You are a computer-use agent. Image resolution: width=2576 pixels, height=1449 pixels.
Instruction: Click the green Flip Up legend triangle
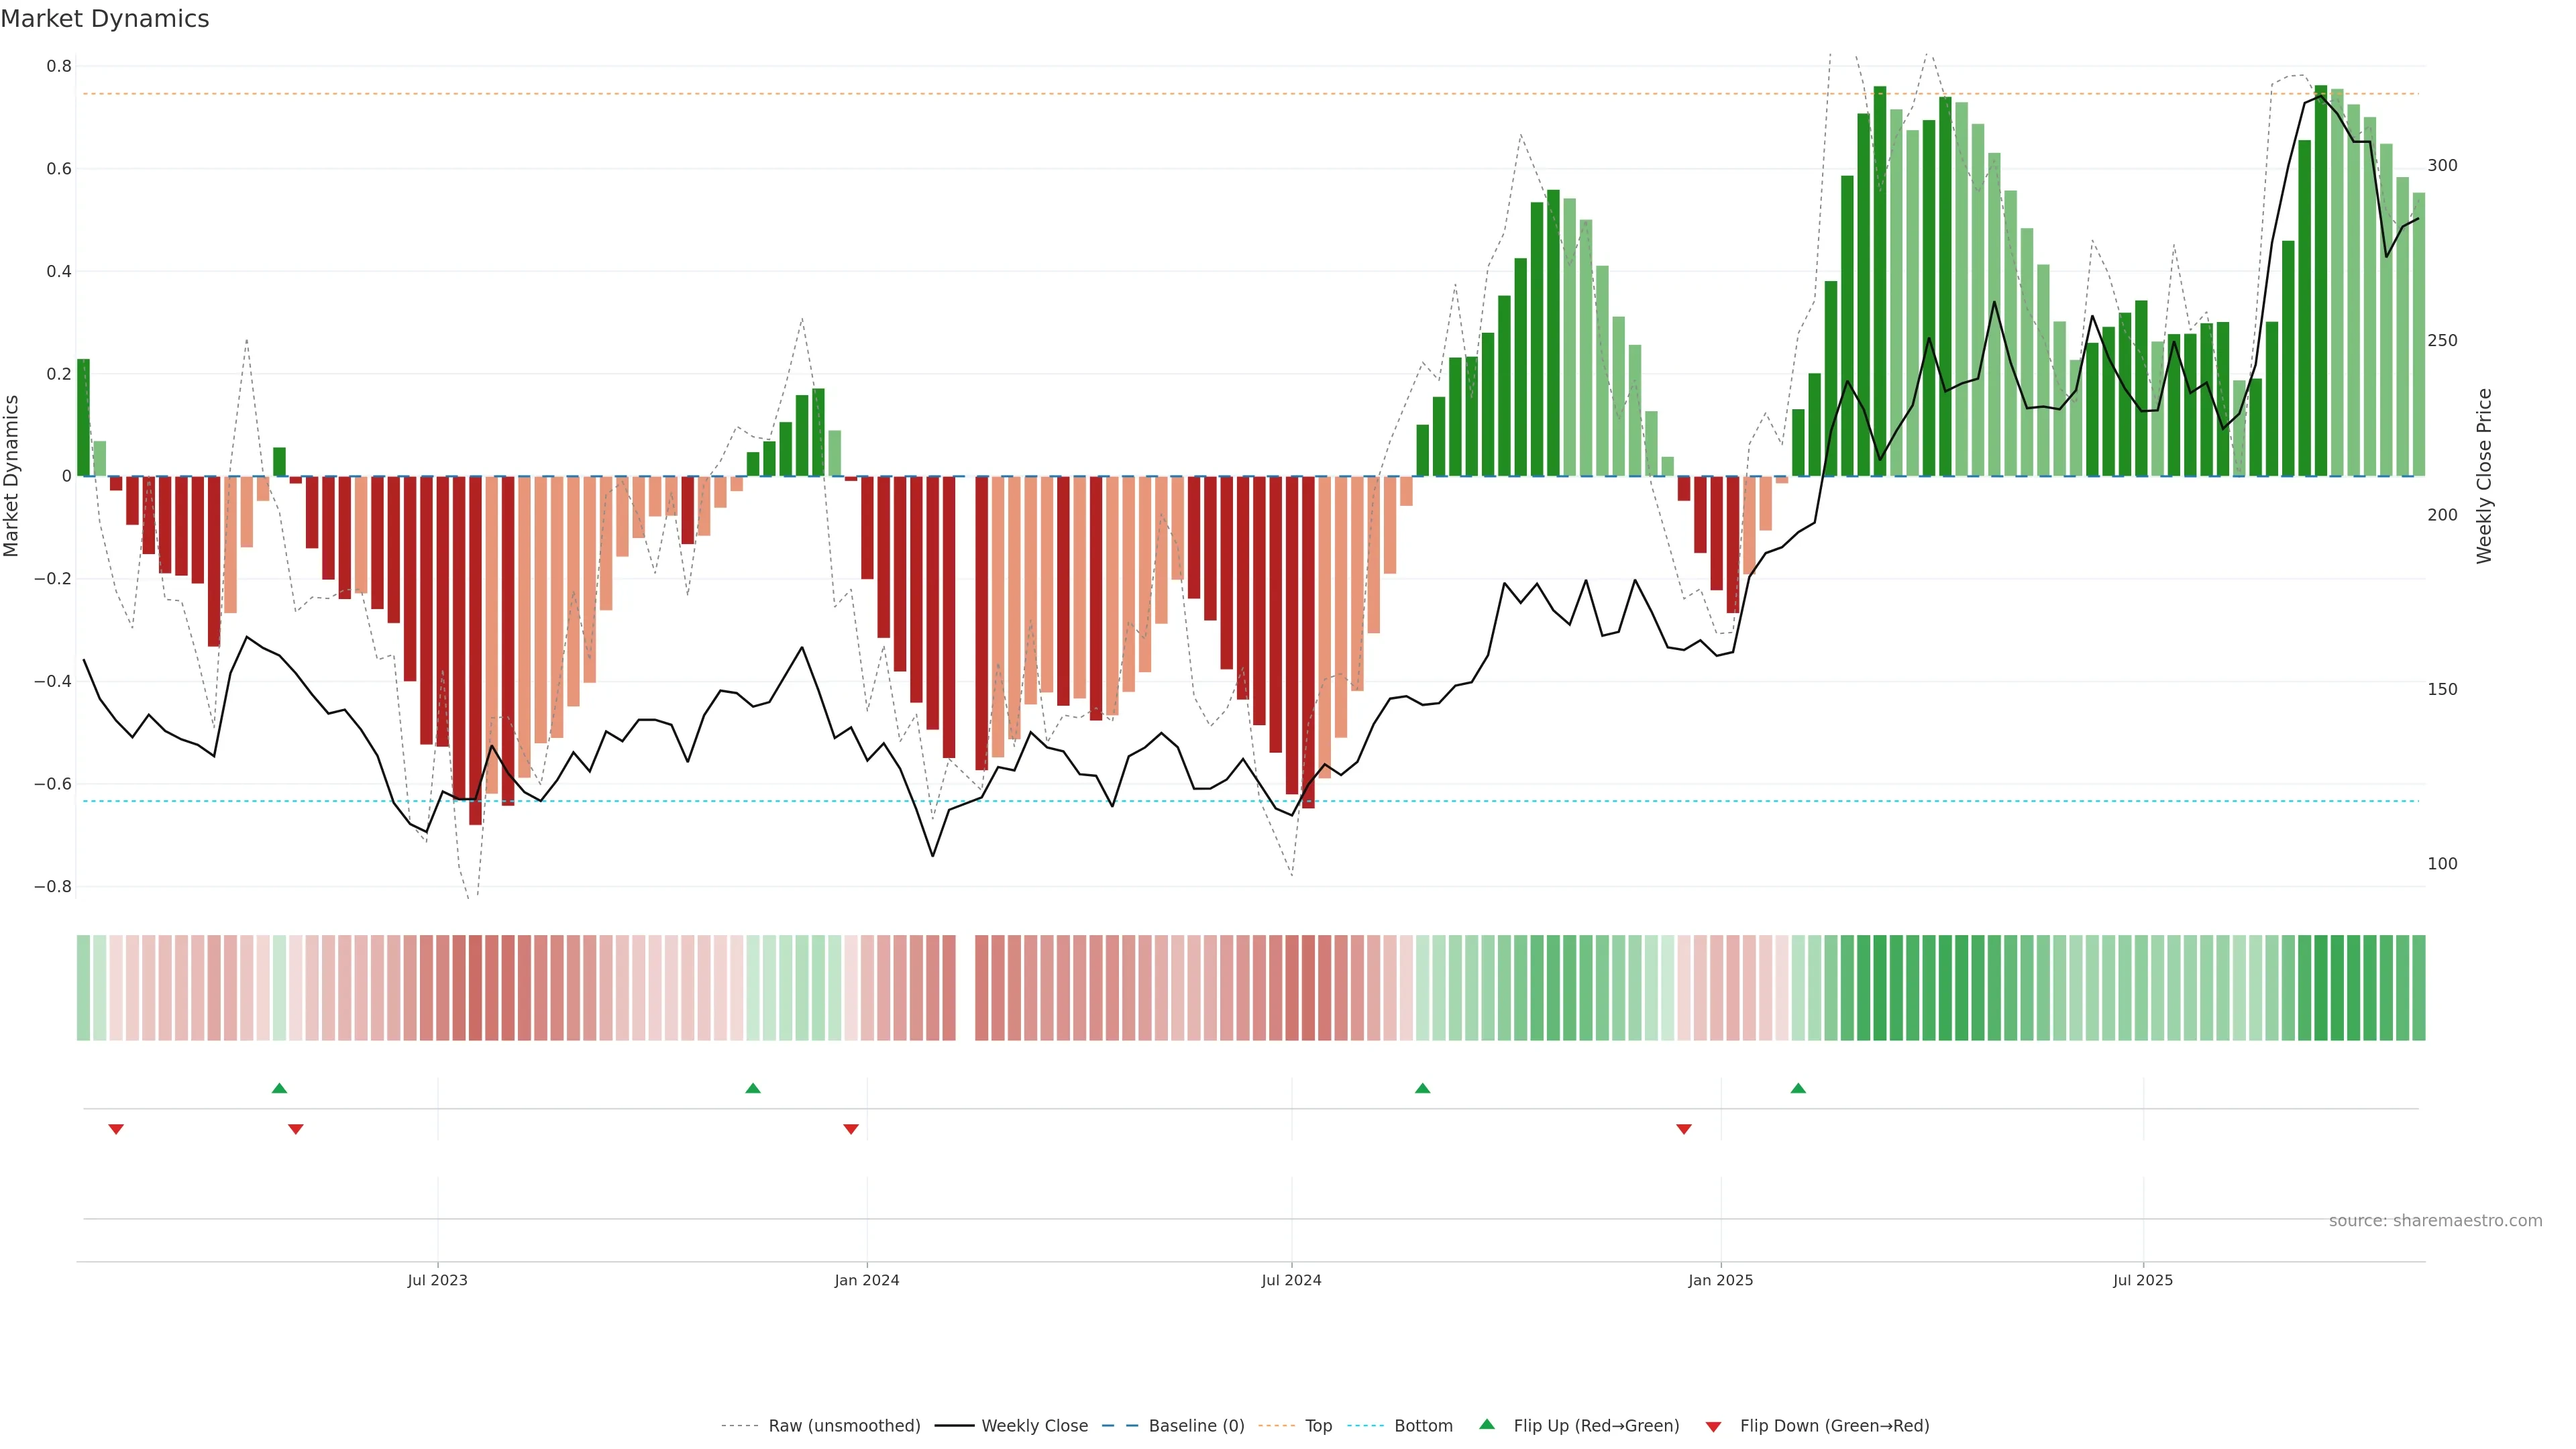(1486, 1424)
